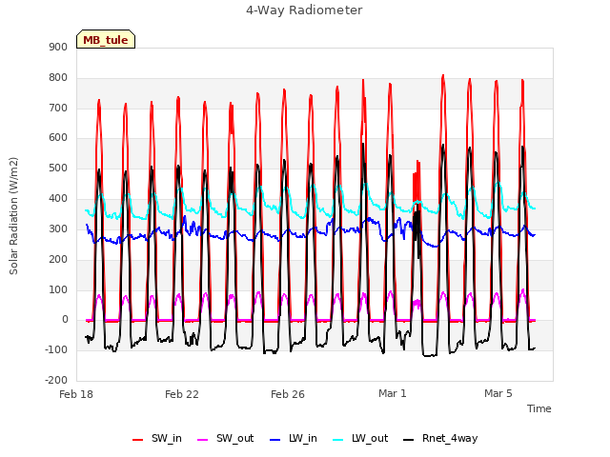Click the black Rnet_4way legend color marker
The height and width of the screenshot is (457, 610).
(x=409, y=440)
